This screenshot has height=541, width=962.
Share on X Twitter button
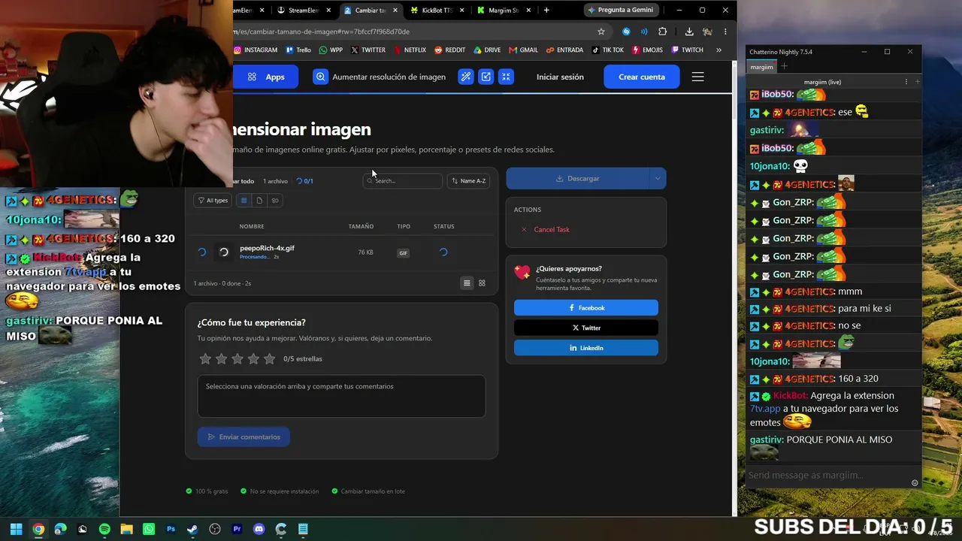click(x=586, y=328)
